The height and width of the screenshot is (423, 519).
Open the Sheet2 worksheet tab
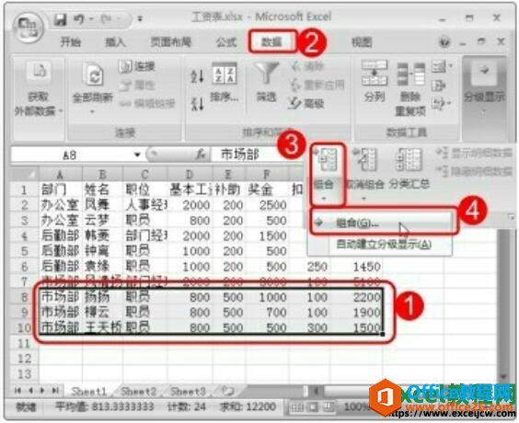click(x=138, y=392)
